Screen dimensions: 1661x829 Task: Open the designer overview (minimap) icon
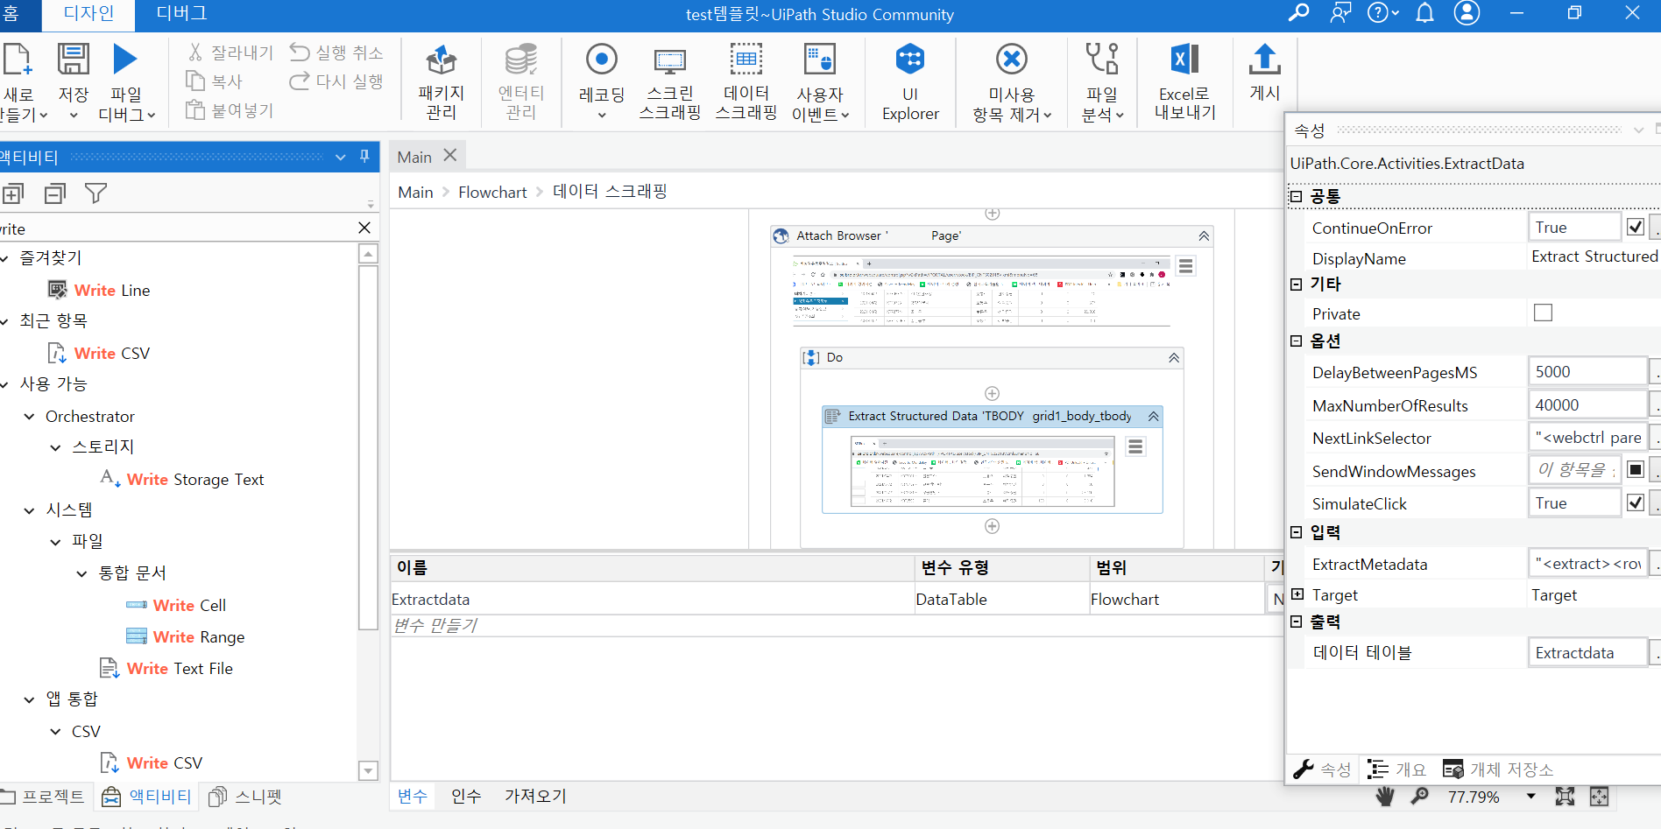1599,797
